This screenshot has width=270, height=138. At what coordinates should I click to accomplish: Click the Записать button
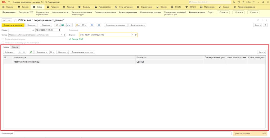point(31,25)
